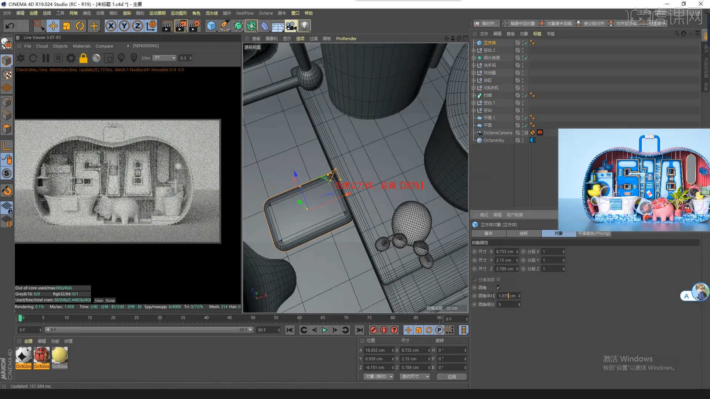Pause rendering in Live Viewer
Viewport: 710px width, 399px height.
pos(46,58)
